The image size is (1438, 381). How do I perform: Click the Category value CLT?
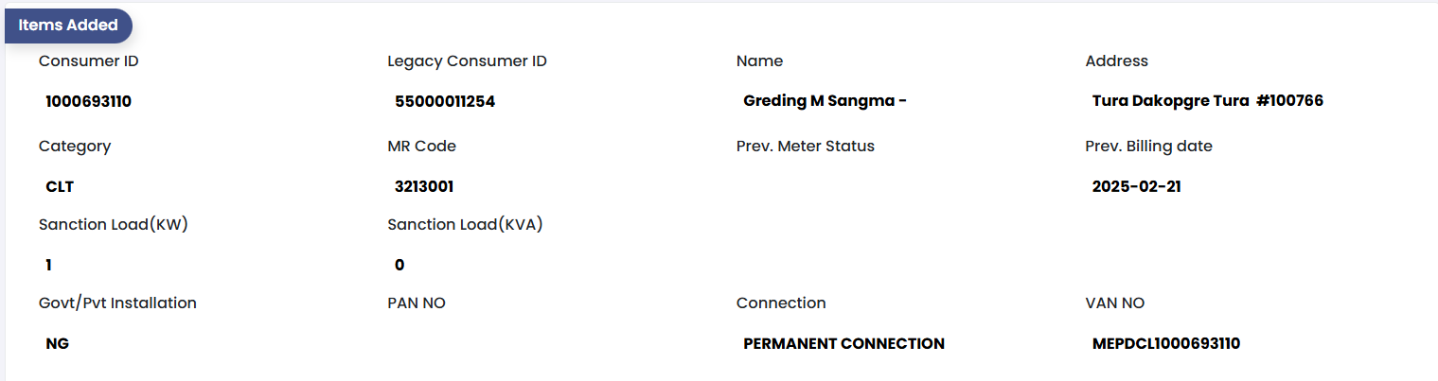[x=60, y=186]
